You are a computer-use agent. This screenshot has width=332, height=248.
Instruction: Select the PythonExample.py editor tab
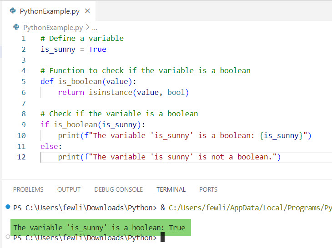pyautogui.click(x=49, y=11)
